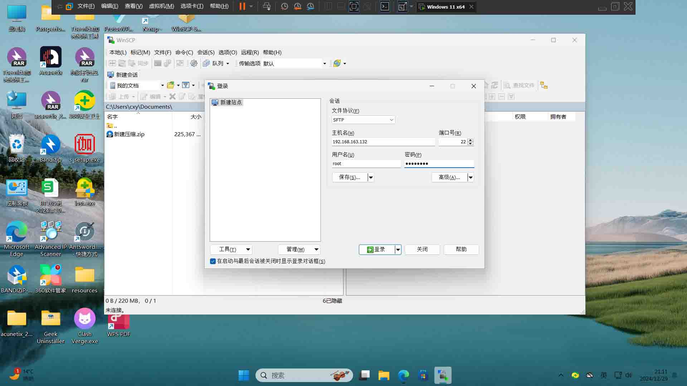Select the 新建站点 new site item
The height and width of the screenshot is (386, 687).
click(231, 103)
